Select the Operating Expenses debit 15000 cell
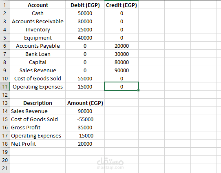This screenshot has width=221, height=173. pos(85,86)
